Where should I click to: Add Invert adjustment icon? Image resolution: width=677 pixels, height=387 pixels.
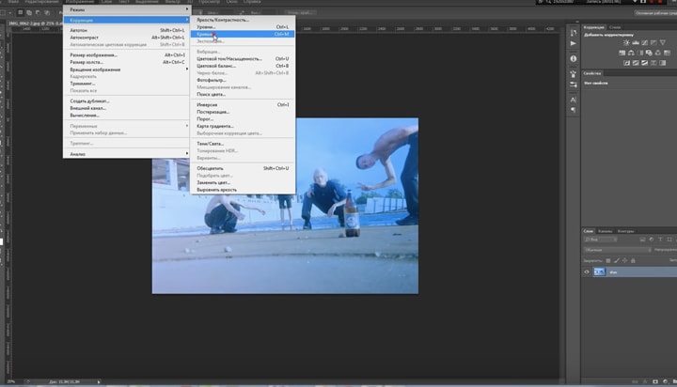(626, 63)
